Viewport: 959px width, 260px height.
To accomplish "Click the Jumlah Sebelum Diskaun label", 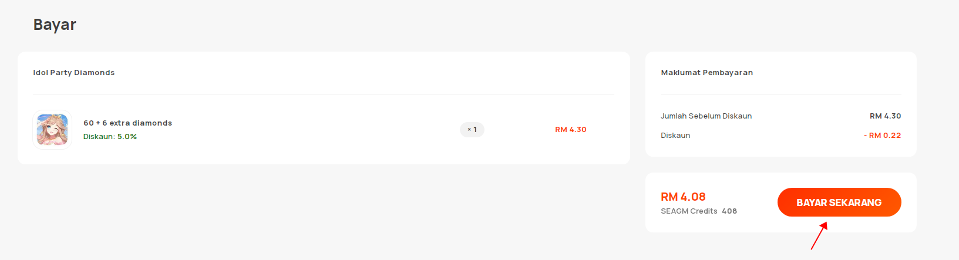I will click(x=706, y=116).
